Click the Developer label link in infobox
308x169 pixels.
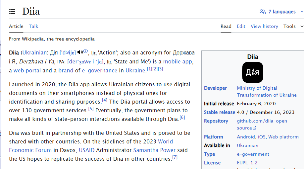click(x=215, y=88)
